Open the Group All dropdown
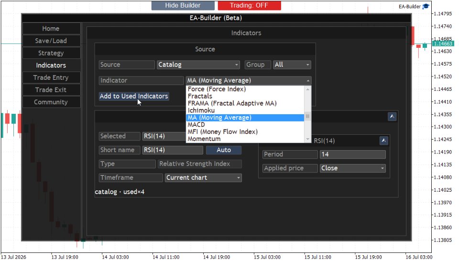This screenshot has width=459, height=262. [292, 65]
